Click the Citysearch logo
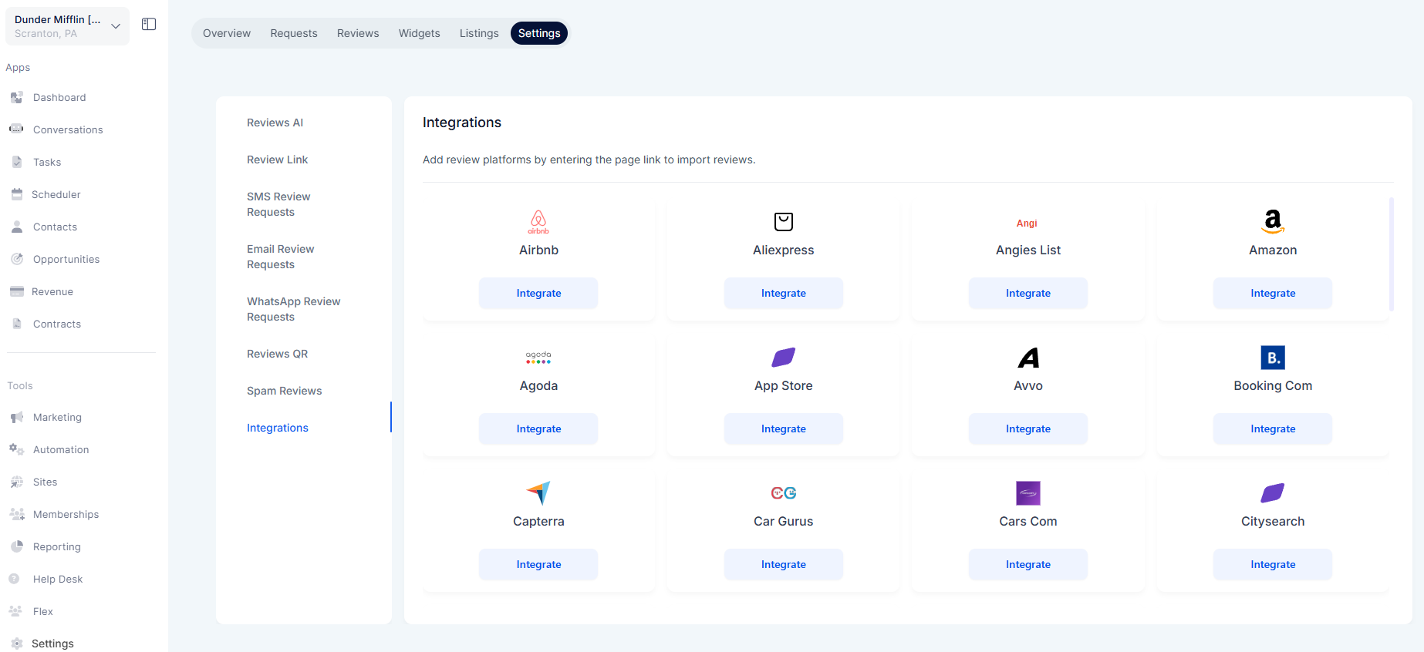 click(x=1273, y=493)
